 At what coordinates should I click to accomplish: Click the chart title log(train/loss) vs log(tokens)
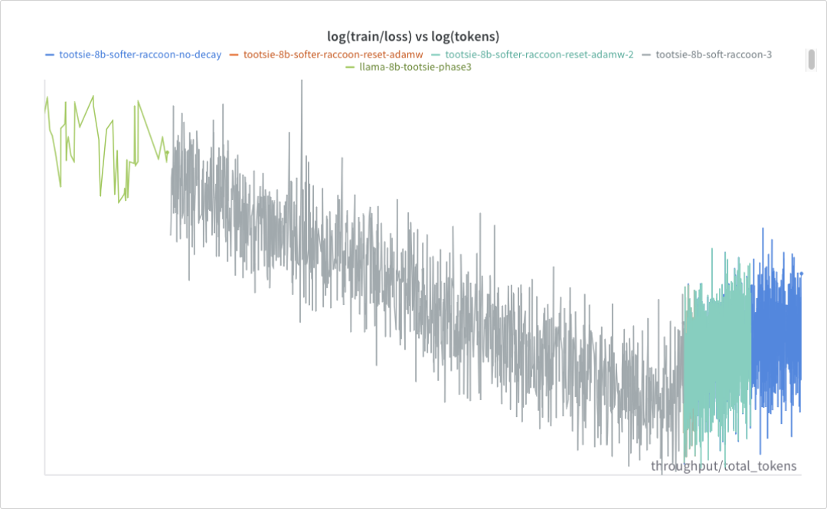[413, 37]
